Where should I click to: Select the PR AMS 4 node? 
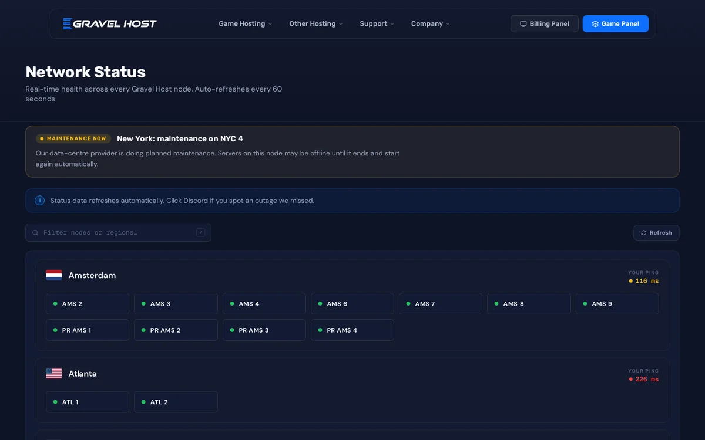click(352, 330)
